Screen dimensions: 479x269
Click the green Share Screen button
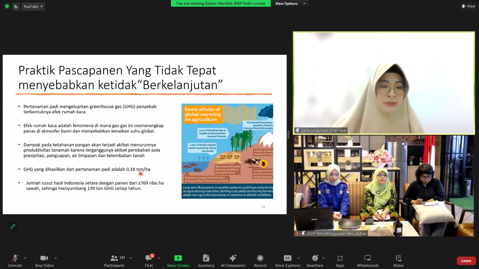point(178,260)
